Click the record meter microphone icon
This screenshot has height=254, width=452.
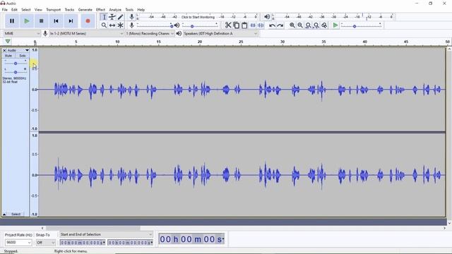[132, 17]
